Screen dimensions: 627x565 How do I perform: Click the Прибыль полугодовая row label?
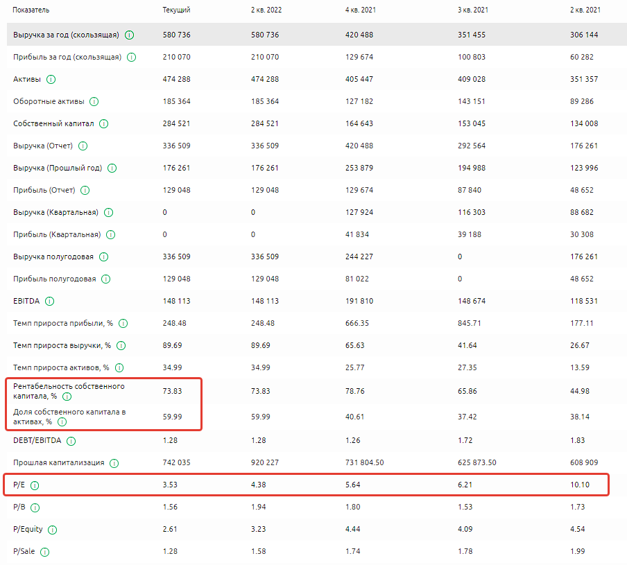(55, 279)
